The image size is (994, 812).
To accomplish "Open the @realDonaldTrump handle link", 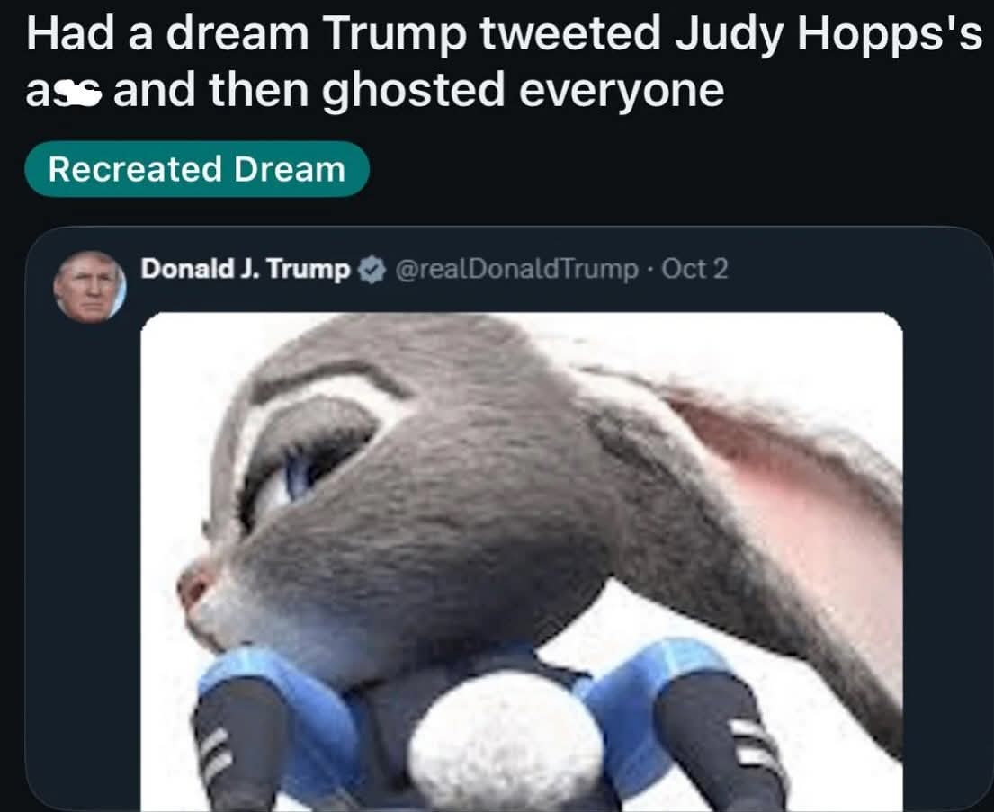I will [x=516, y=270].
